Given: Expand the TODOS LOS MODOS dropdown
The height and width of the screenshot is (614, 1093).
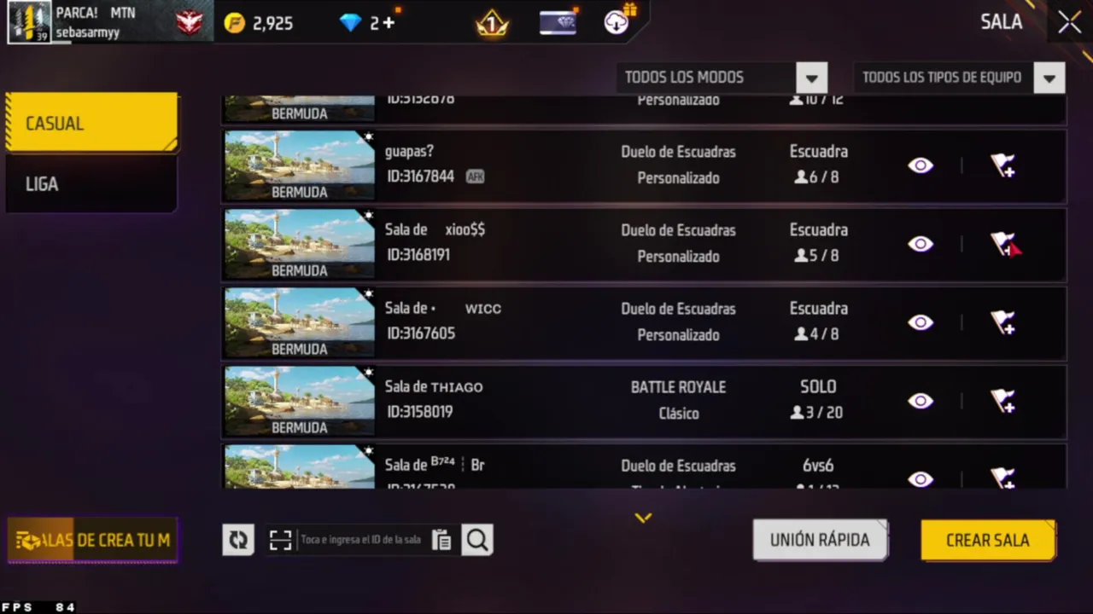Looking at the screenshot, I should coord(722,78).
